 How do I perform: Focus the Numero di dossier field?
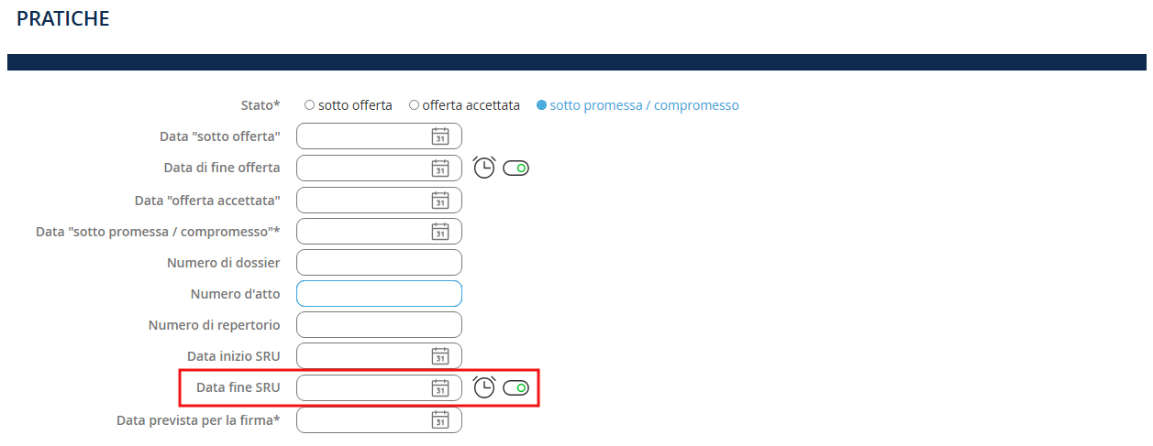[x=379, y=263]
